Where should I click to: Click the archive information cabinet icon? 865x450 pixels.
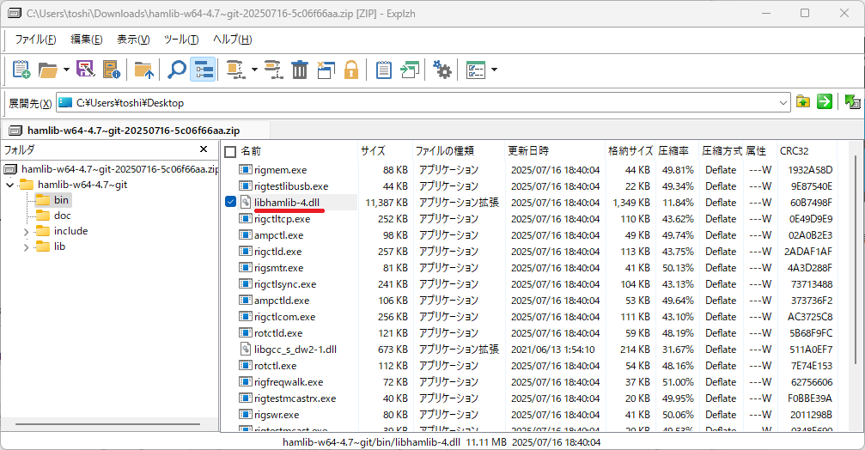click(112, 70)
